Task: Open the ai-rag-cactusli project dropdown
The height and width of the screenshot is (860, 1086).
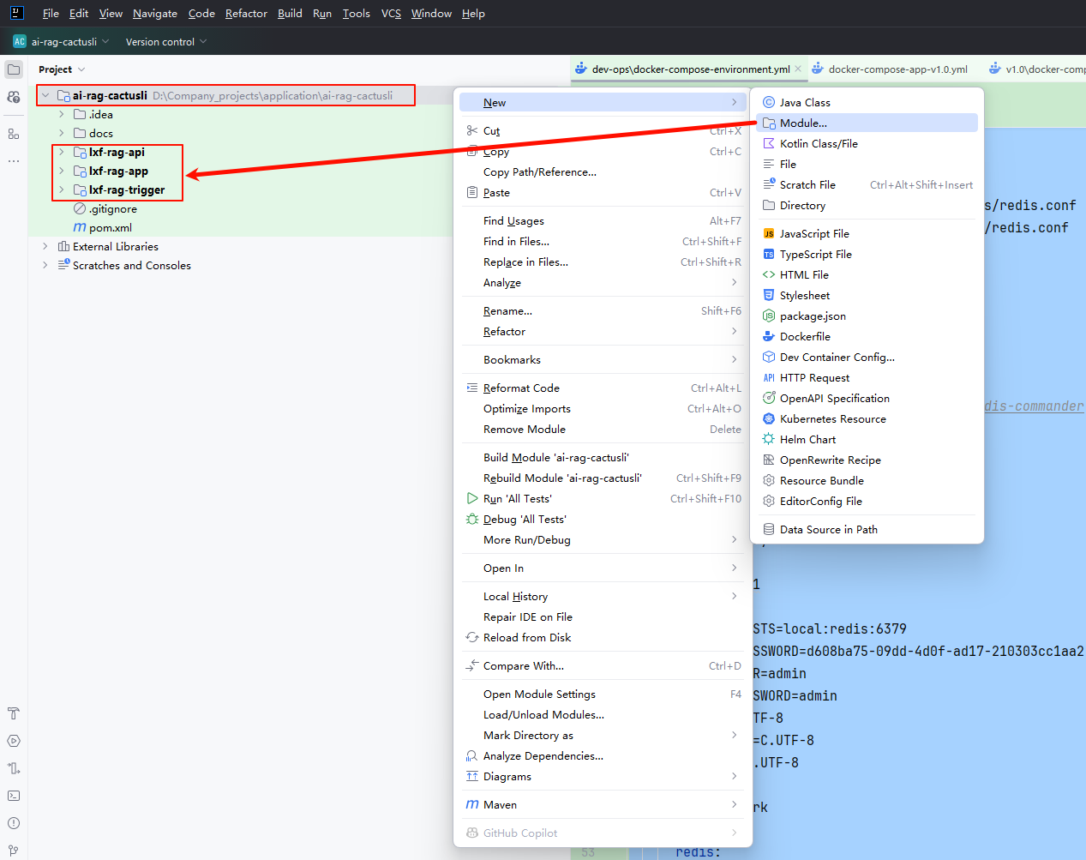Action: click(63, 41)
